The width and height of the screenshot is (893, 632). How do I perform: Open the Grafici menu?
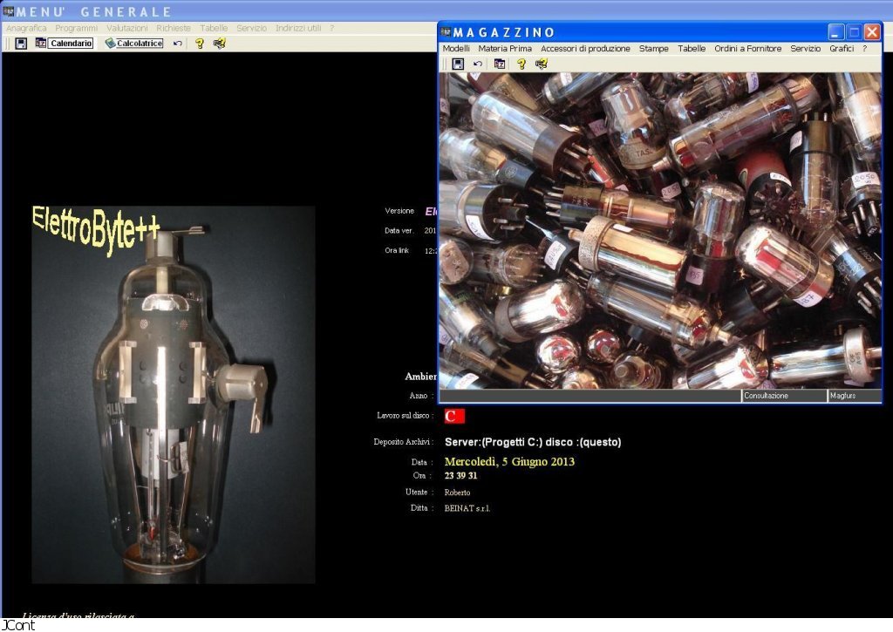pyautogui.click(x=842, y=49)
